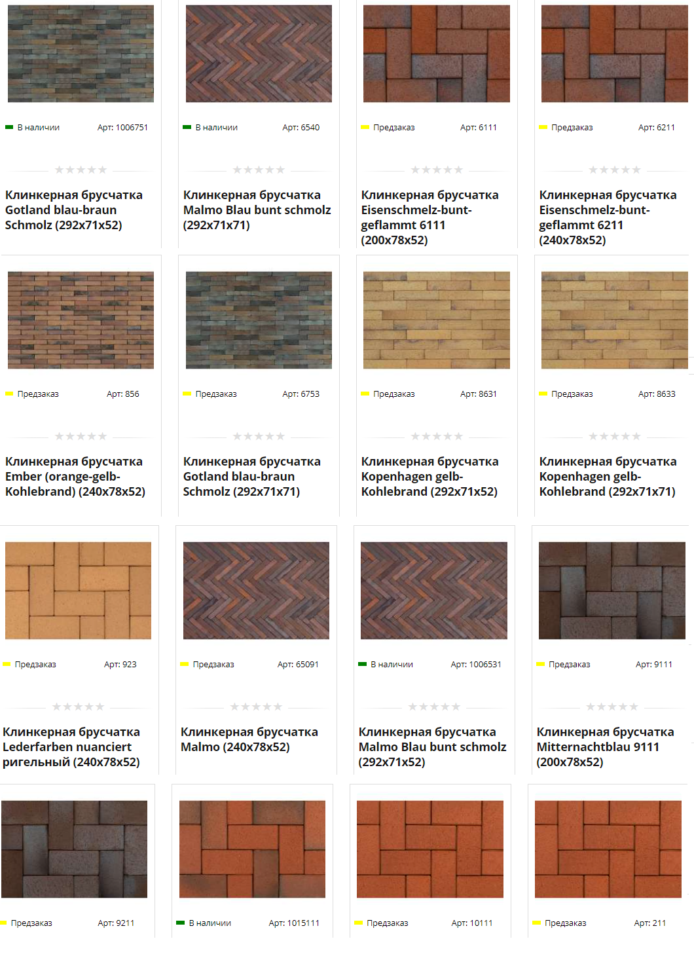Open Gotland blau-braun Schmolz (292x71x71) title

[x=252, y=476]
